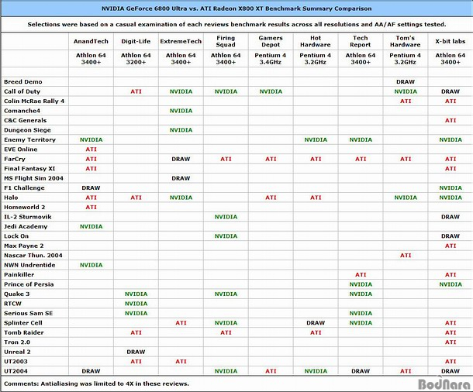Image resolution: width=473 pixels, height=392 pixels.
Task: Click ATI in Call of Duty Digit-Life cell
Action: click(136, 91)
